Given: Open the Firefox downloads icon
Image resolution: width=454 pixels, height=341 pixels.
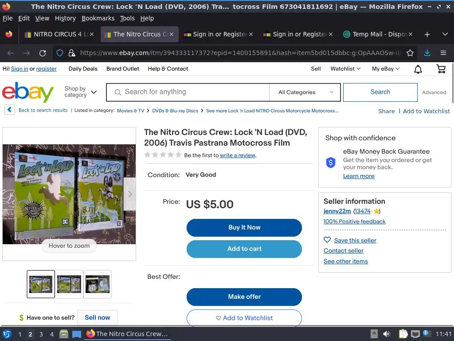Looking at the screenshot, I should coord(427,53).
